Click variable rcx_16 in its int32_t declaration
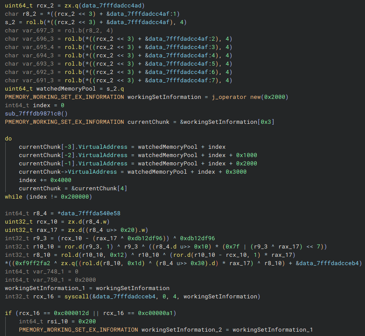The width and height of the screenshot is (365, 336). tap(43, 297)
